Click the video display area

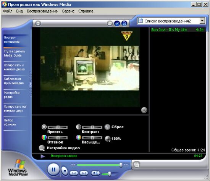point(90,67)
